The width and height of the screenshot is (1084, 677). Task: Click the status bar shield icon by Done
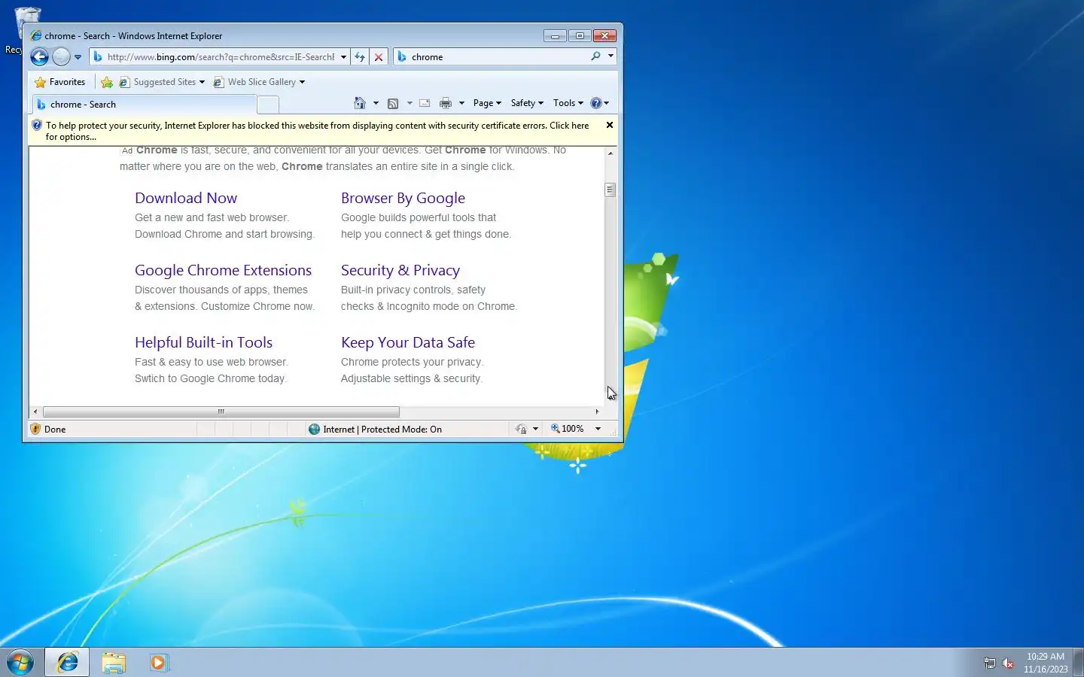click(x=35, y=429)
